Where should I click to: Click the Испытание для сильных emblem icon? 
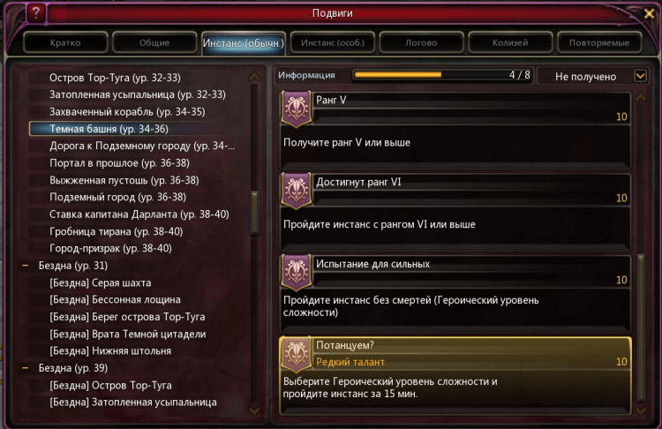(x=297, y=273)
